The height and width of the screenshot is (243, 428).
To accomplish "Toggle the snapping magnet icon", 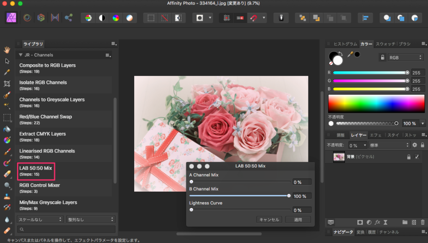I will click(254, 18).
